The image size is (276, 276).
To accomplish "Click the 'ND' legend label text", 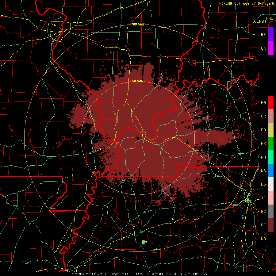I will pyautogui.click(x=263, y=239).
